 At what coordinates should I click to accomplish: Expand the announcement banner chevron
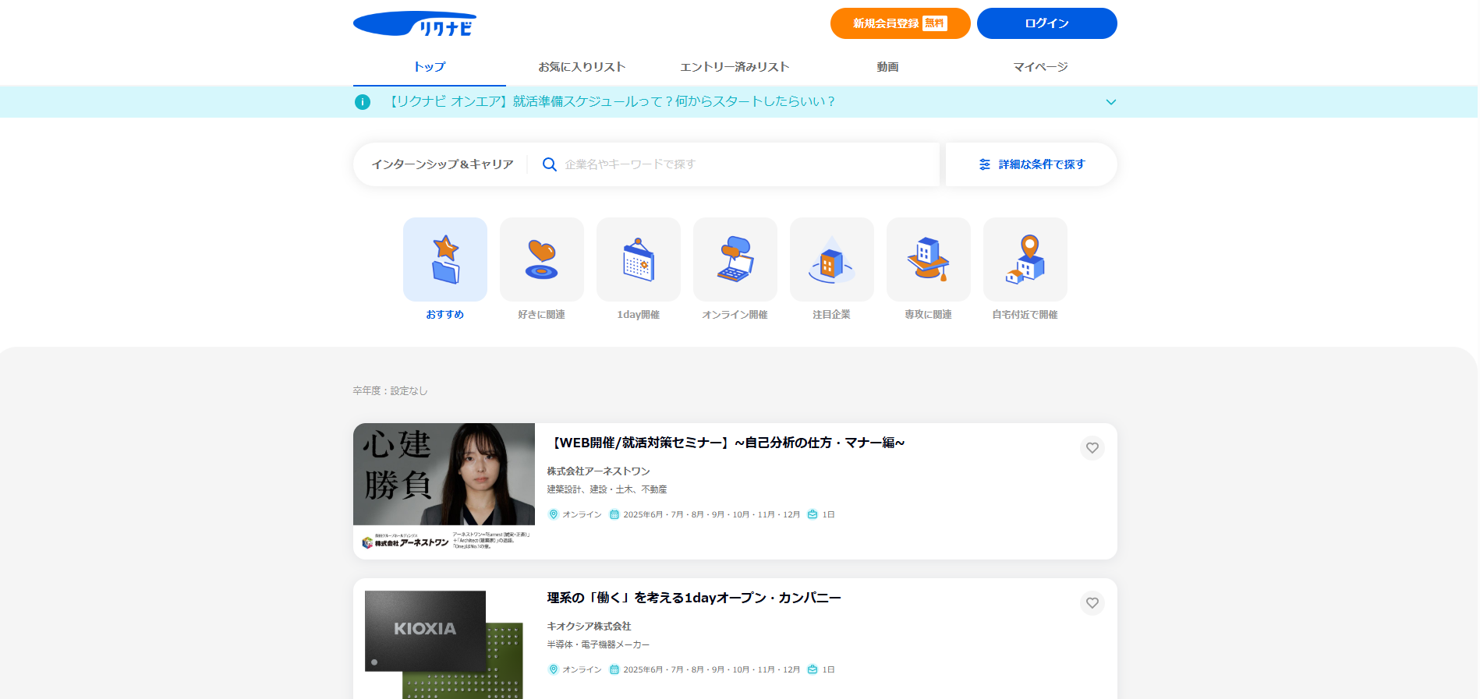tap(1110, 102)
